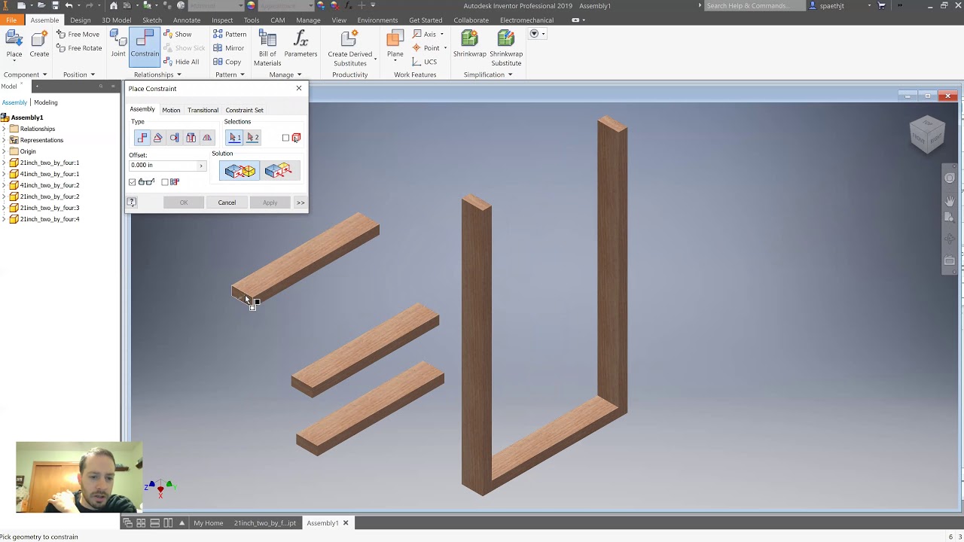Expand the 21inch_two_by_four:1 node
The image size is (964, 542).
point(4,163)
